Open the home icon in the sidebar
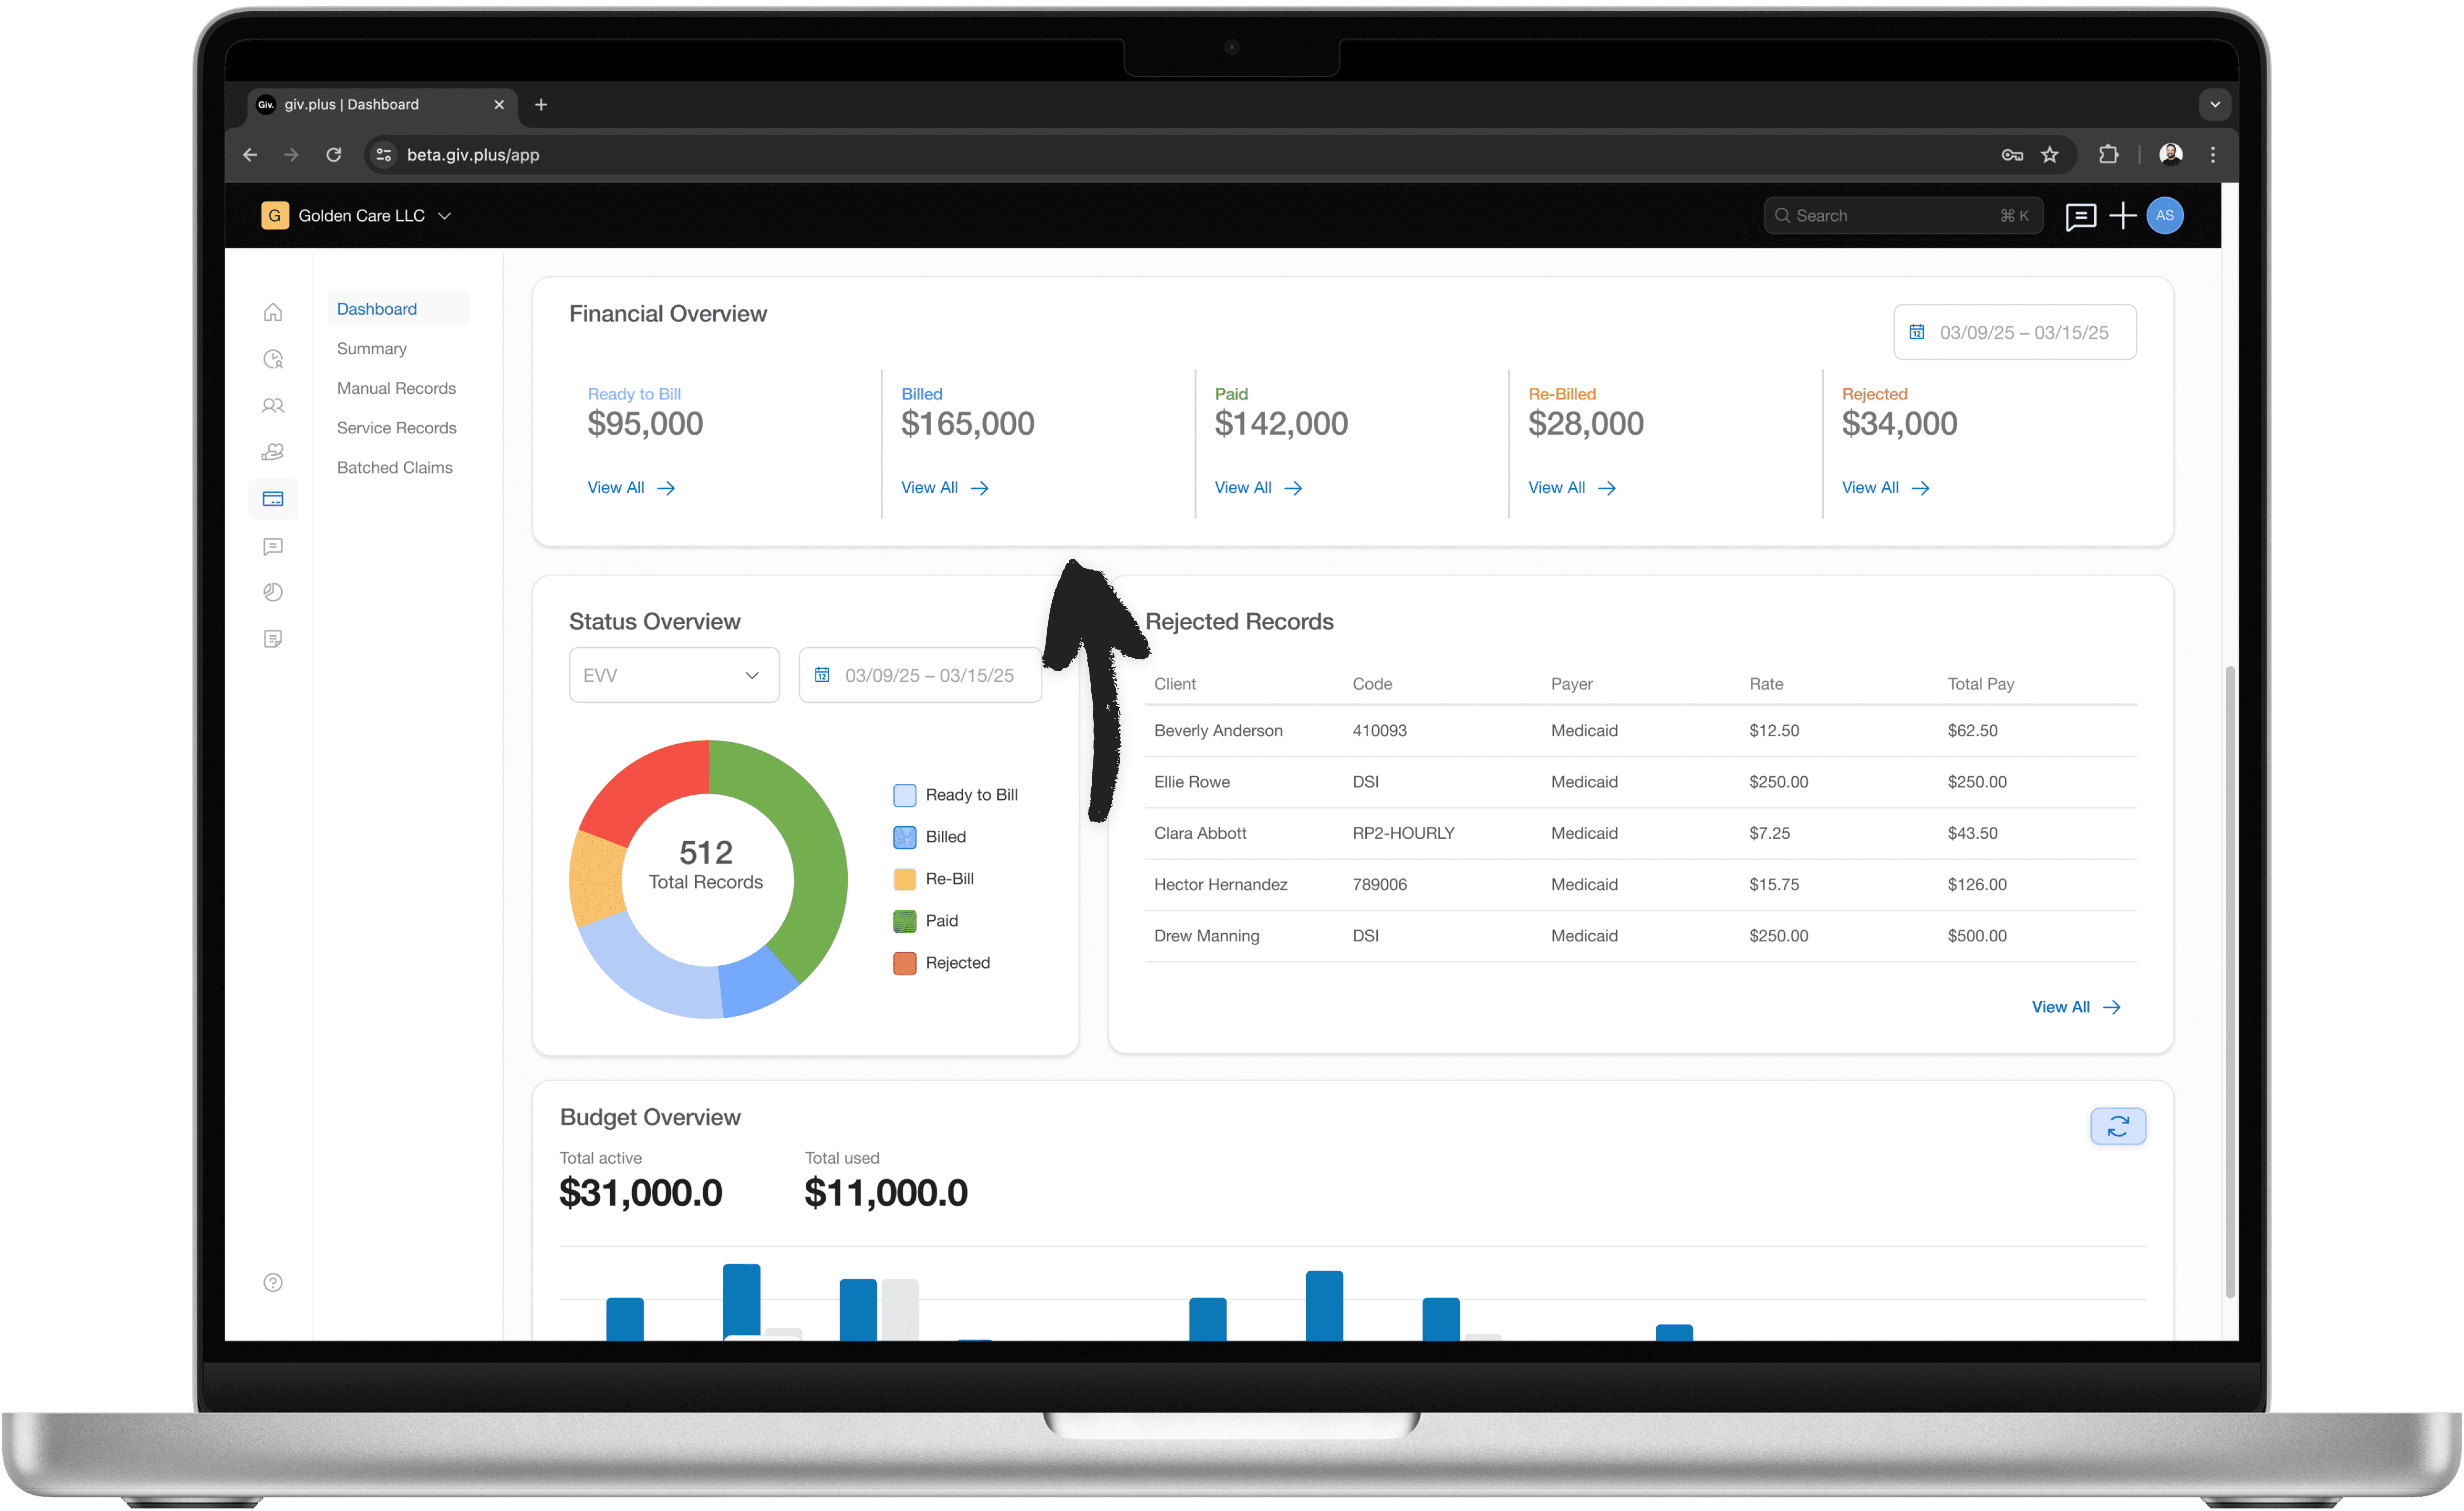The height and width of the screenshot is (1511, 2464). (273, 312)
